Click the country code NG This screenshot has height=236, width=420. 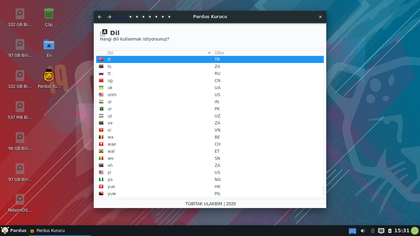click(x=218, y=179)
